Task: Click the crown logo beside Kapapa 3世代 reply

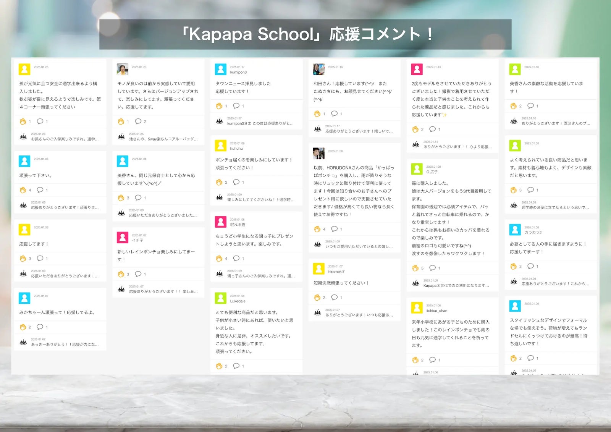Action: click(x=415, y=283)
